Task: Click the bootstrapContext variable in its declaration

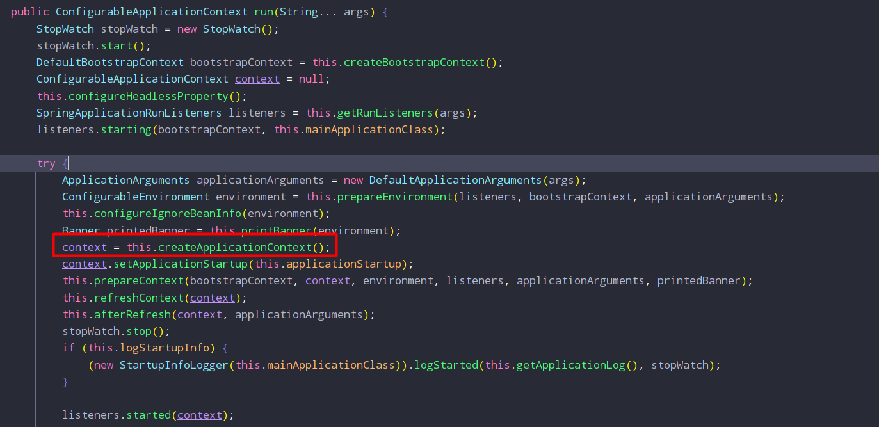Action: (x=241, y=62)
